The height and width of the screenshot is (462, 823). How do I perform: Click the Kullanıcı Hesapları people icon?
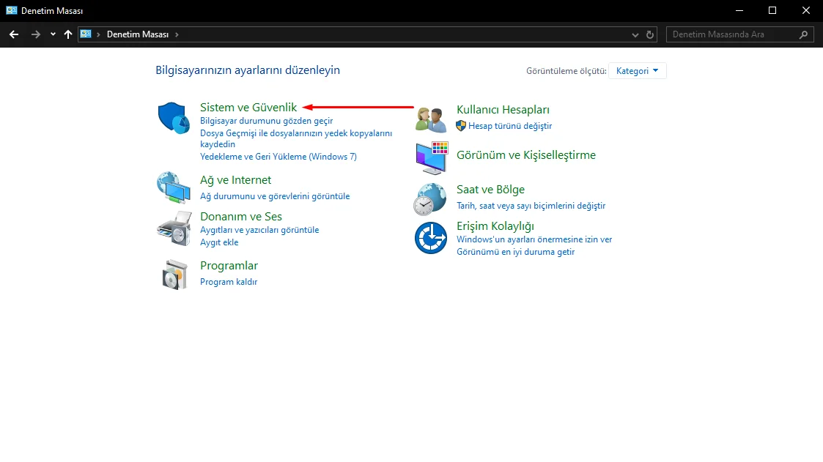(x=431, y=119)
